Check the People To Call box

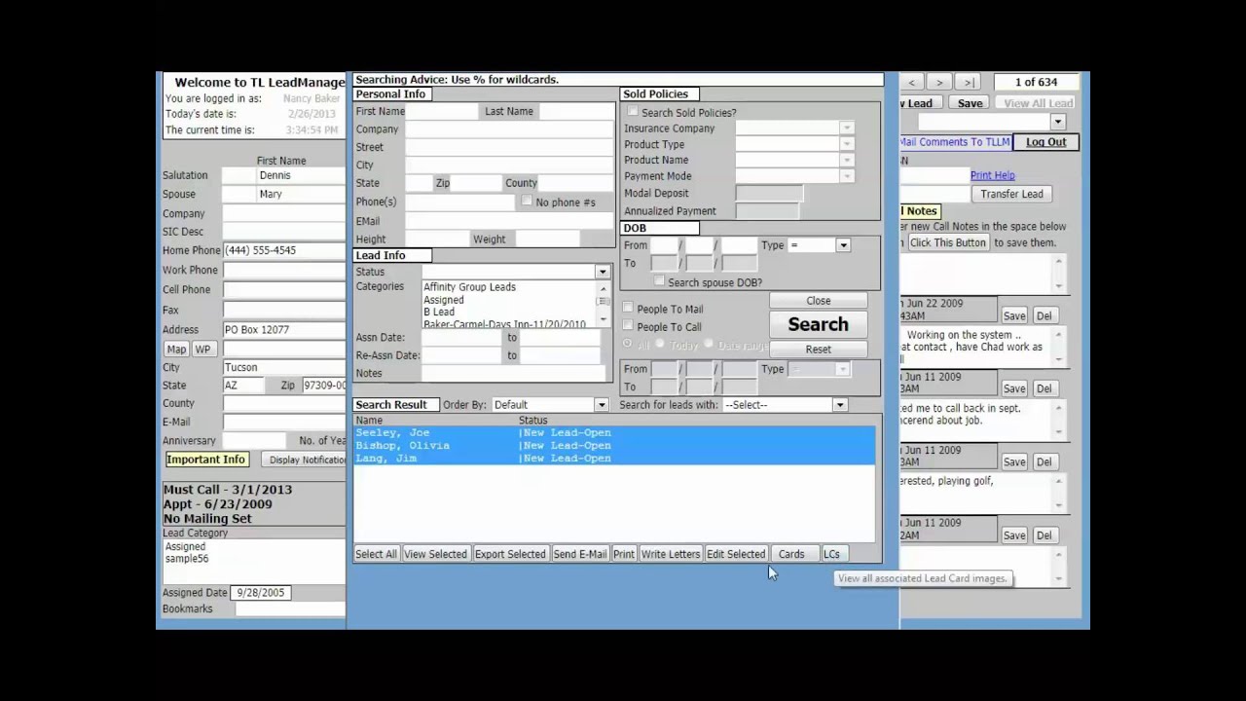click(x=628, y=326)
